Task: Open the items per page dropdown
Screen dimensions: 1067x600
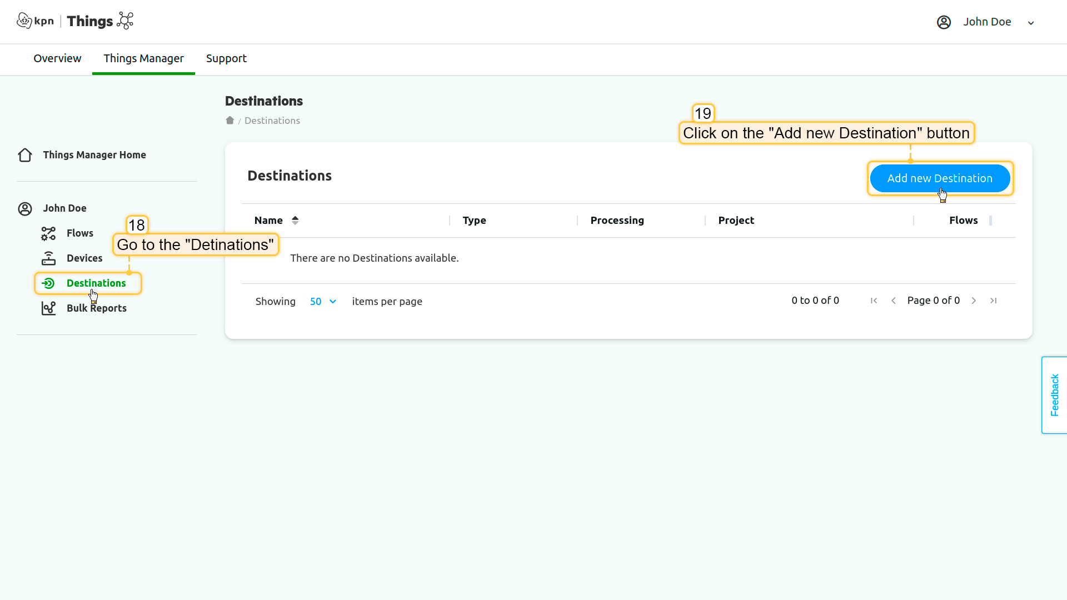Action: pyautogui.click(x=323, y=302)
